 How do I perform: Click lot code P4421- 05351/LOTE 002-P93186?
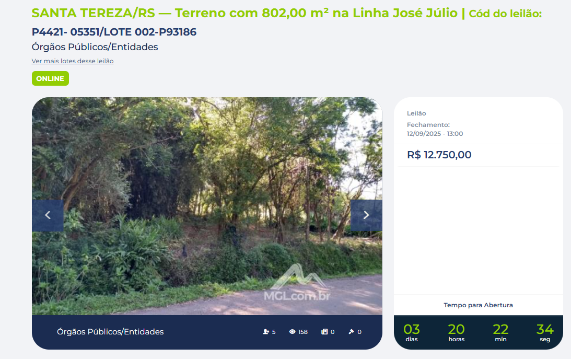114,32
